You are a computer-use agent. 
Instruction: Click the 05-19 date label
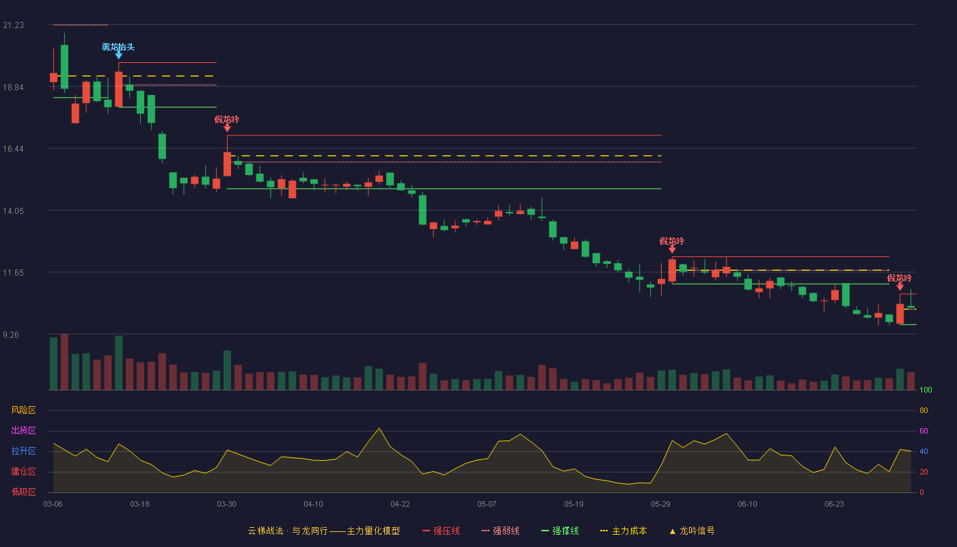point(574,504)
